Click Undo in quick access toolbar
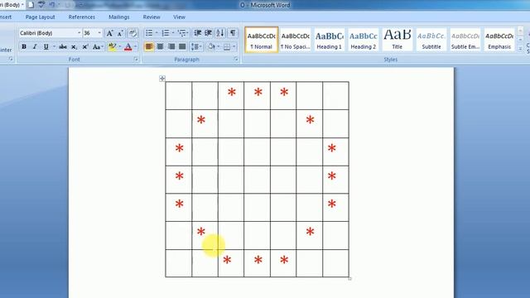 pyautogui.click(x=52, y=5)
